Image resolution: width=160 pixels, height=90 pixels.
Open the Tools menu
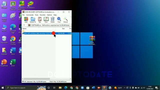(x=37, y=15)
